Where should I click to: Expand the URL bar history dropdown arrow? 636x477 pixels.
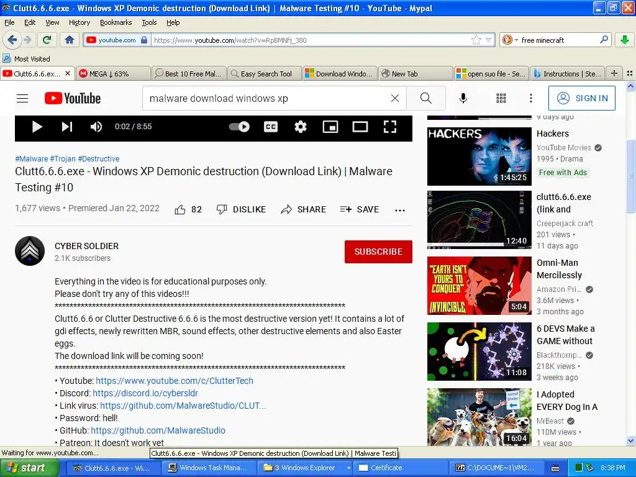[x=488, y=40]
